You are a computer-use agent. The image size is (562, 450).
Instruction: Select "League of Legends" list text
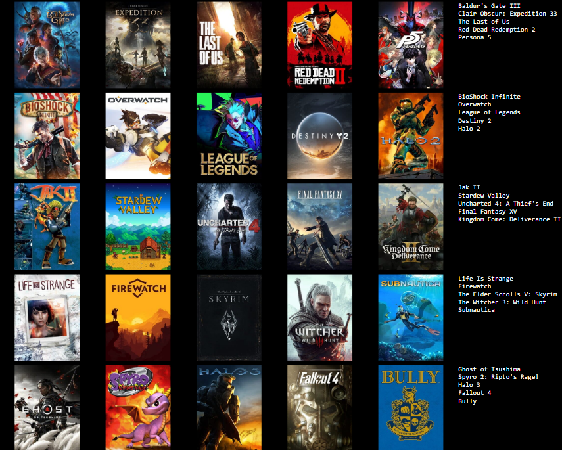point(489,112)
